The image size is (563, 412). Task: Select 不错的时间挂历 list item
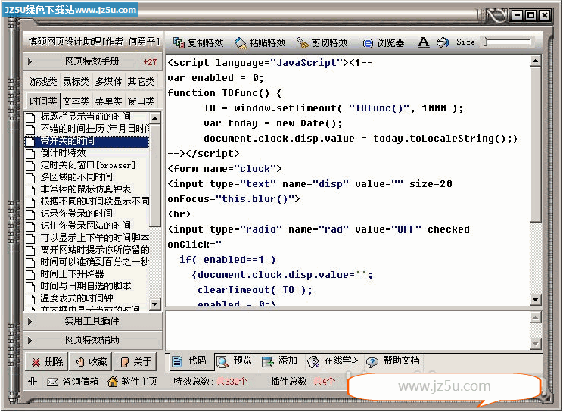tap(86, 129)
